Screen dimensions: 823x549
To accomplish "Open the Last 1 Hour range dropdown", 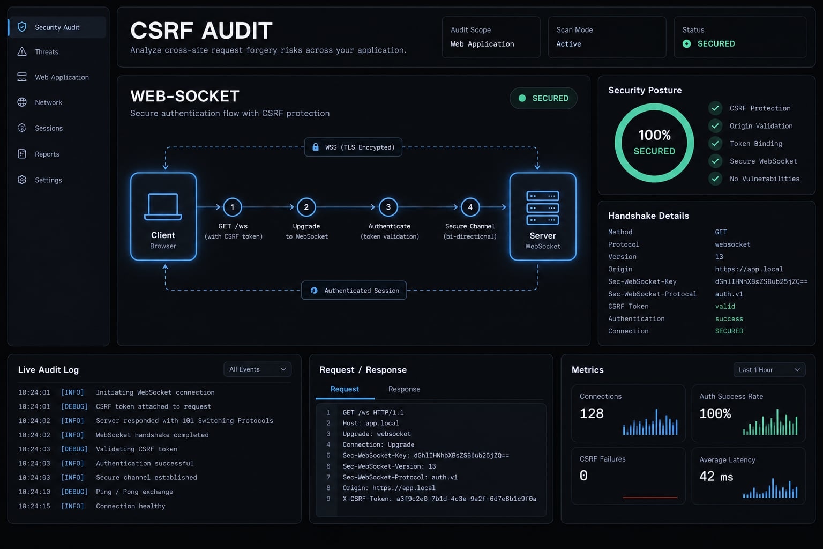I will [769, 370].
